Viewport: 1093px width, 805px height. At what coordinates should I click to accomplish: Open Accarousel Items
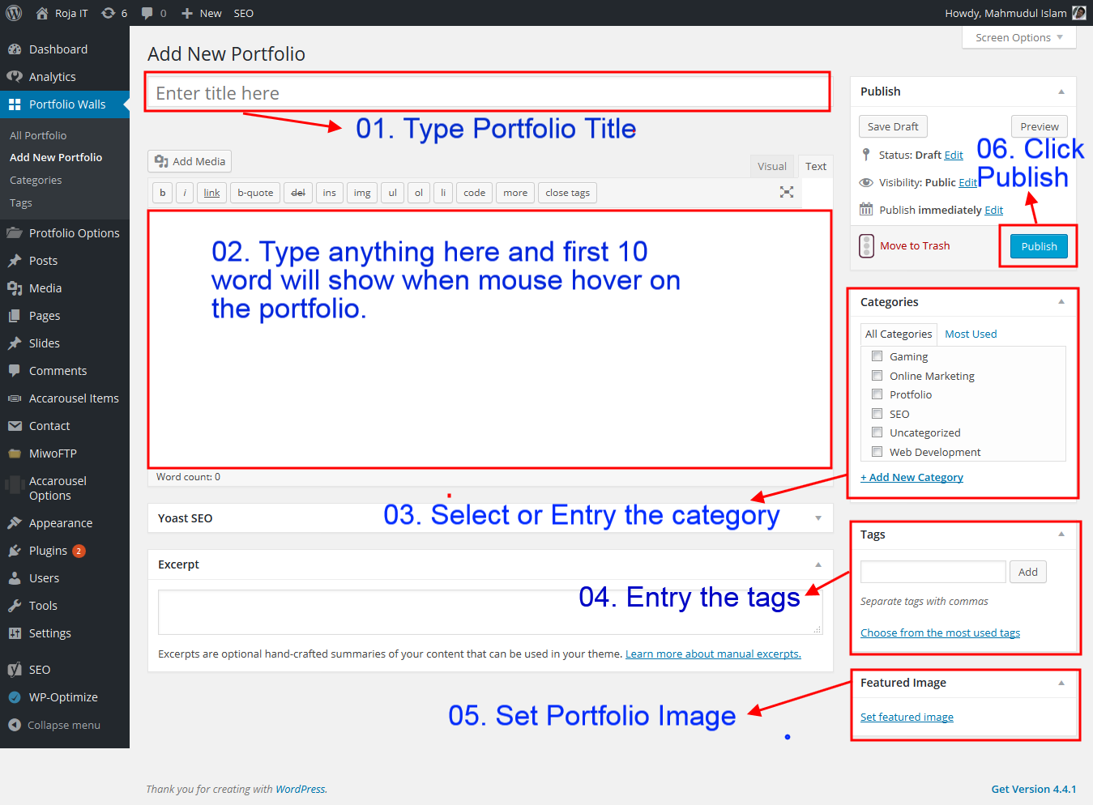[65, 398]
